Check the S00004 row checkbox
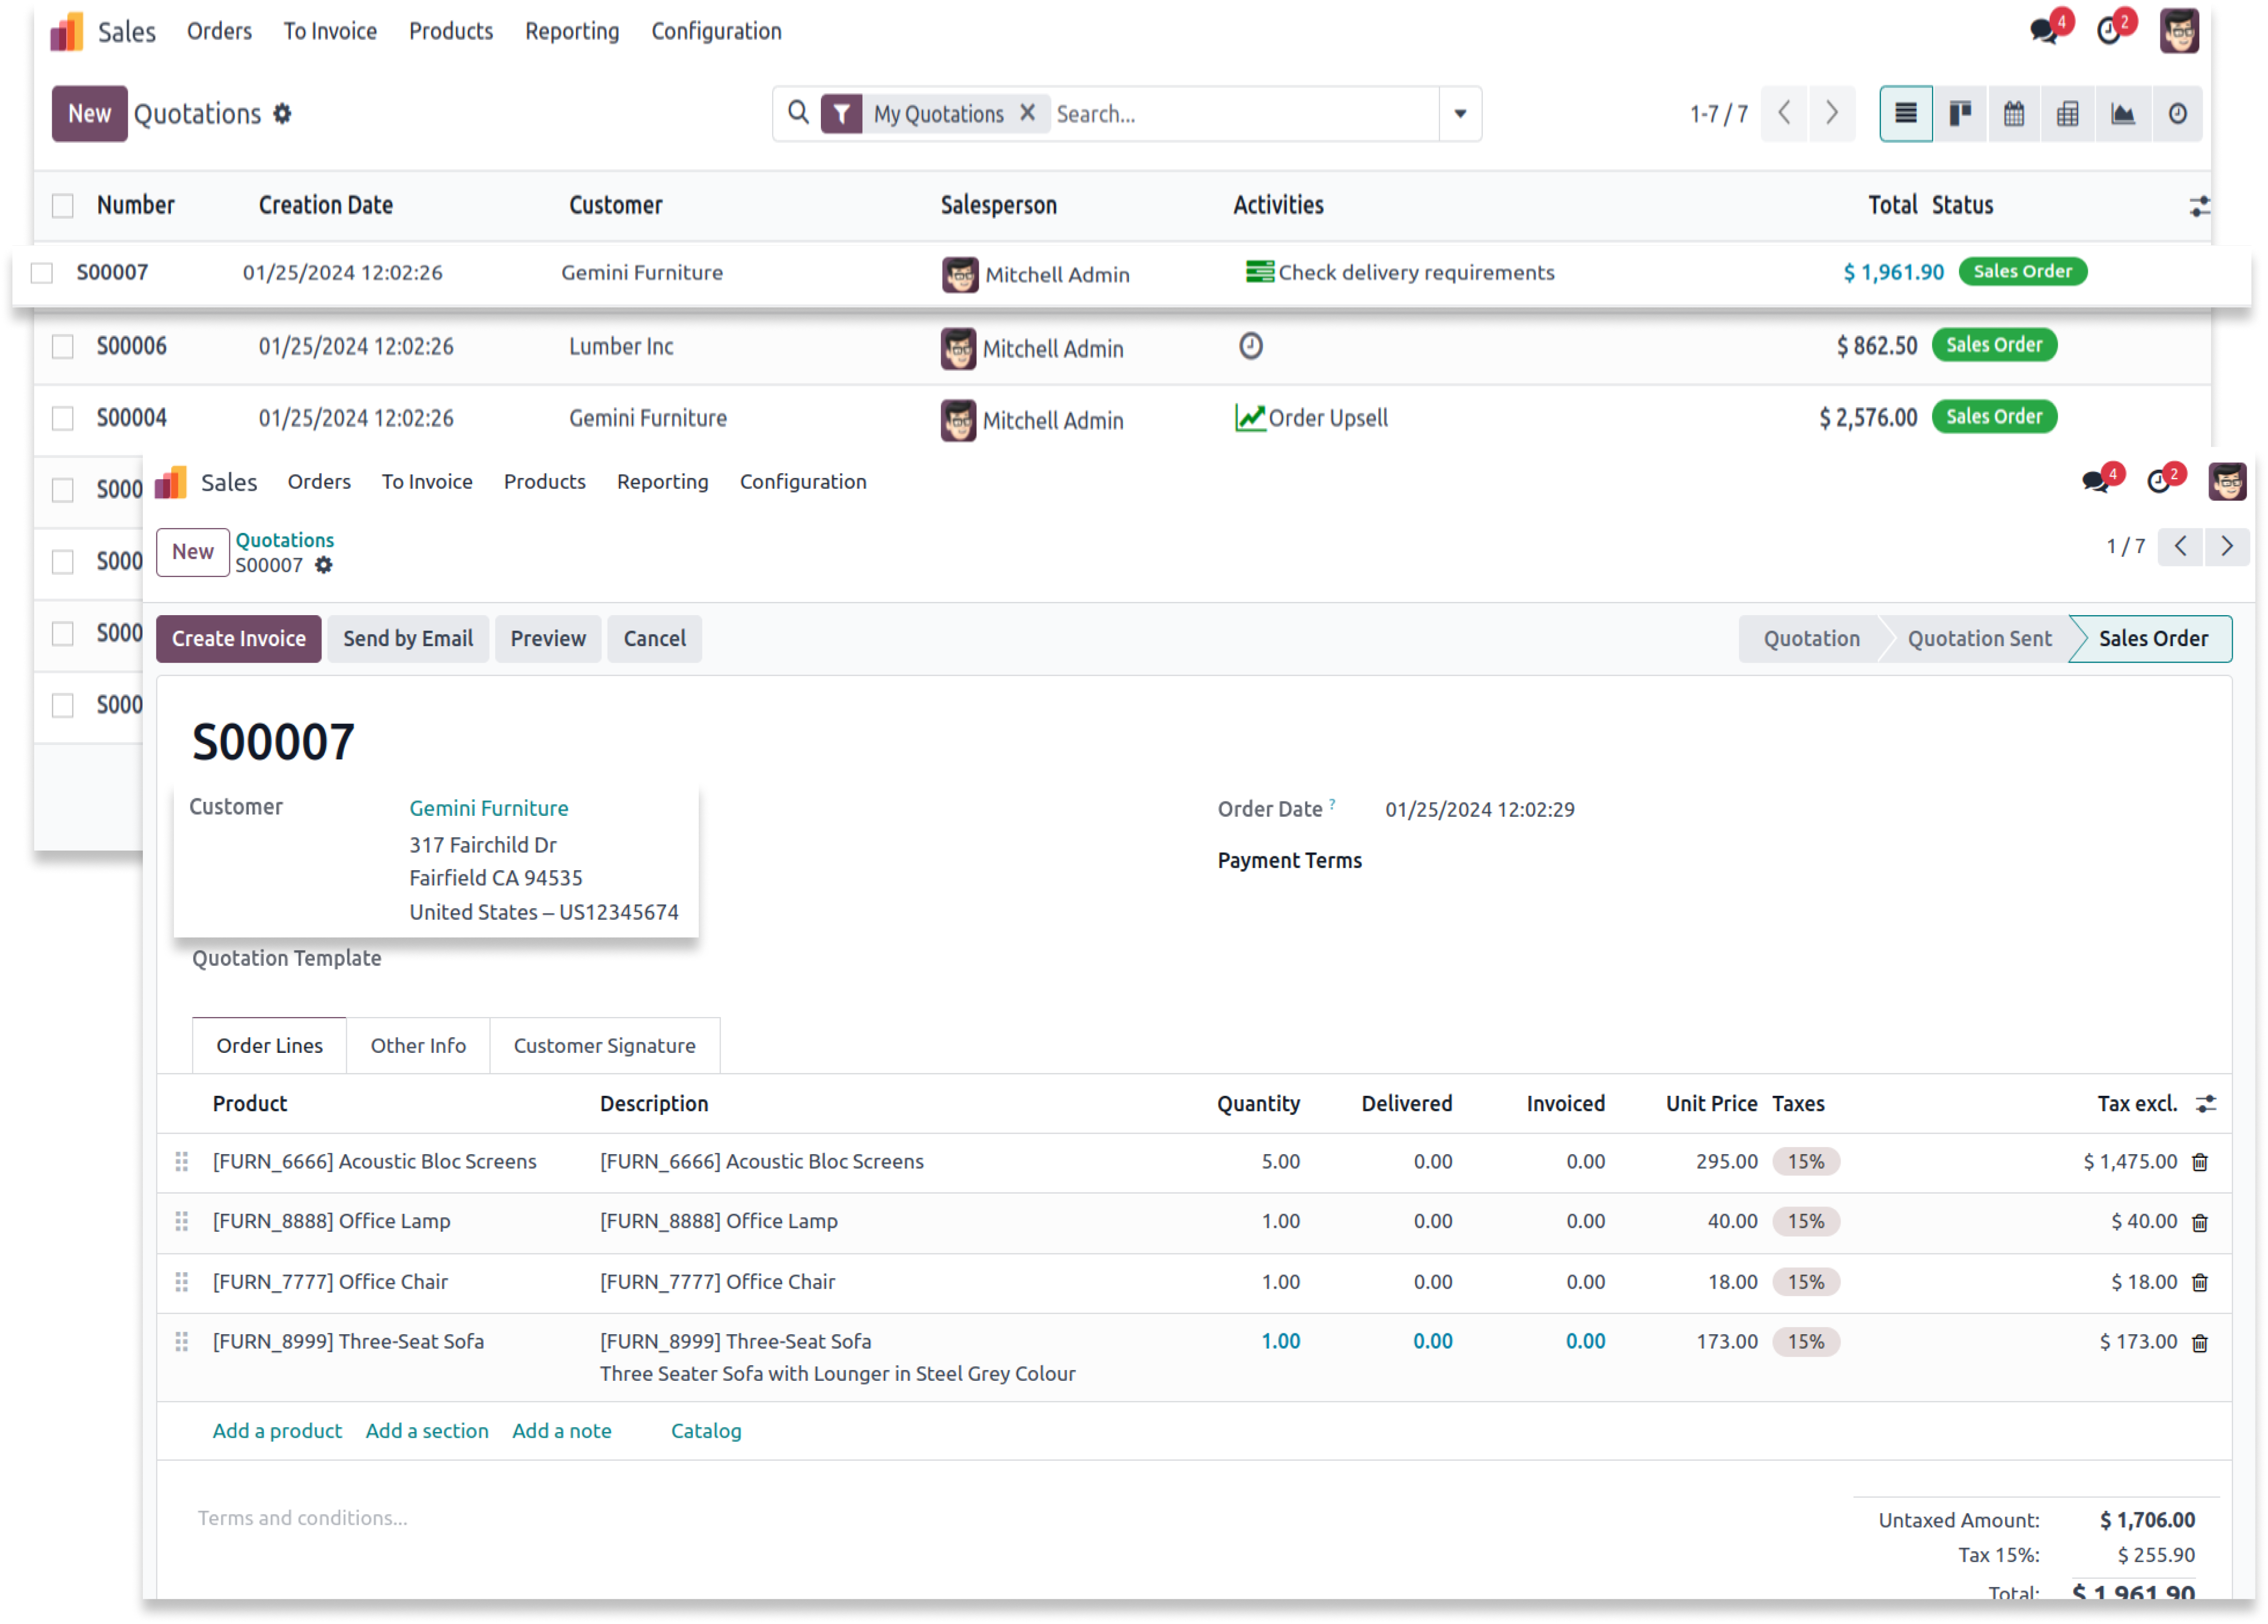 click(63, 419)
